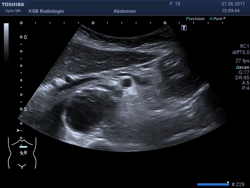The image size is (250, 188).
Task: Select the exam date 07.06.2017
Action: coord(233,4)
